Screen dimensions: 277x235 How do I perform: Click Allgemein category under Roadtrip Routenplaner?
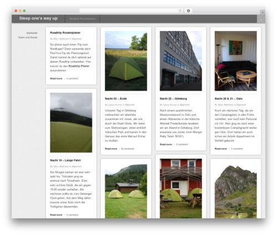click(x=77, y=39)
